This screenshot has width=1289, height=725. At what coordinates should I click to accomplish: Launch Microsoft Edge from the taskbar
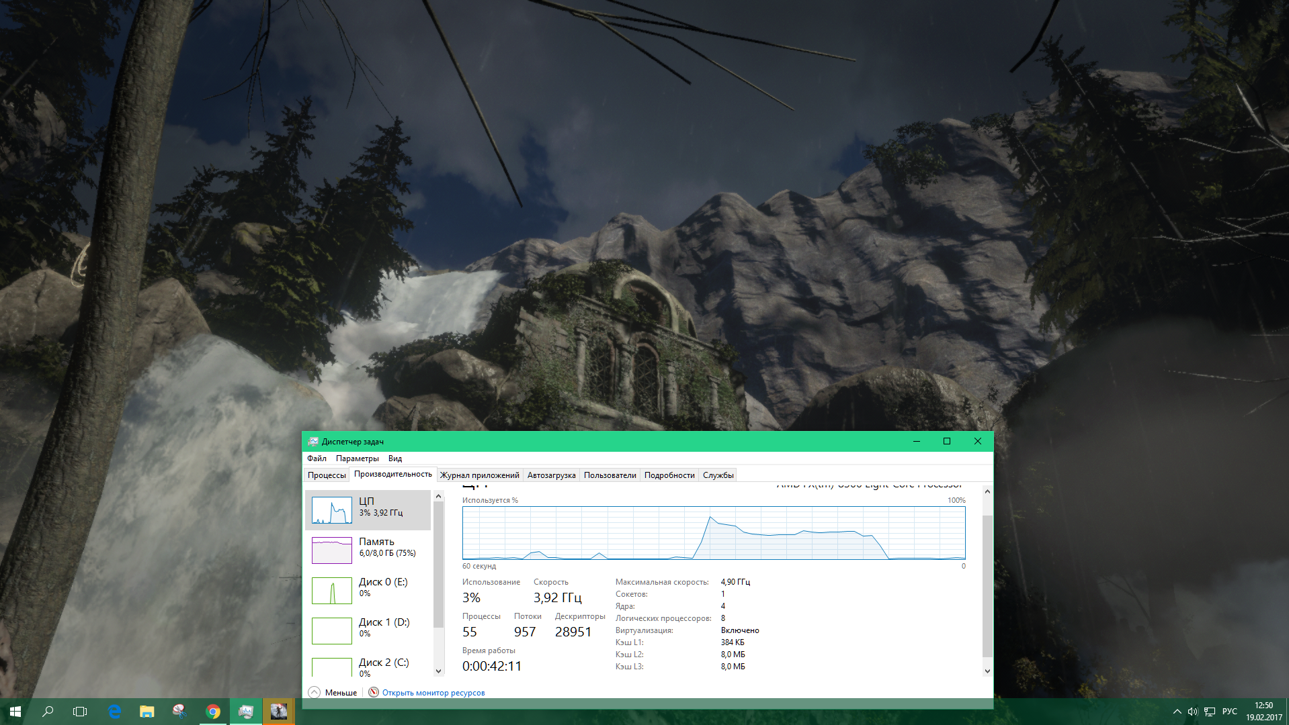pos(114,712)
